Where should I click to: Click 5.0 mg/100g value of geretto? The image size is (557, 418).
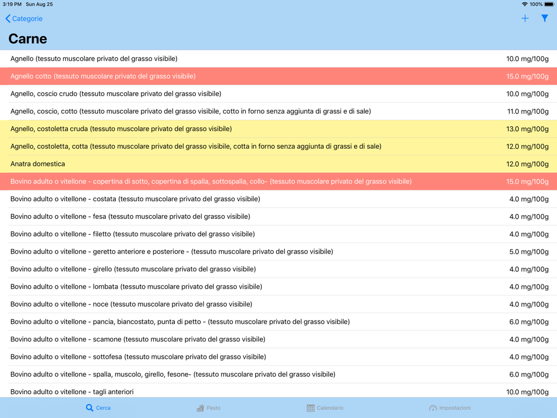coord(529,252)
